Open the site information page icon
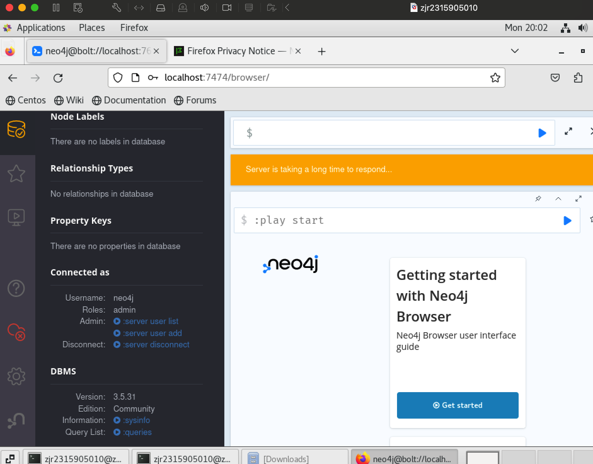Screen dimensions: 593x464 [x=135, y=78]
